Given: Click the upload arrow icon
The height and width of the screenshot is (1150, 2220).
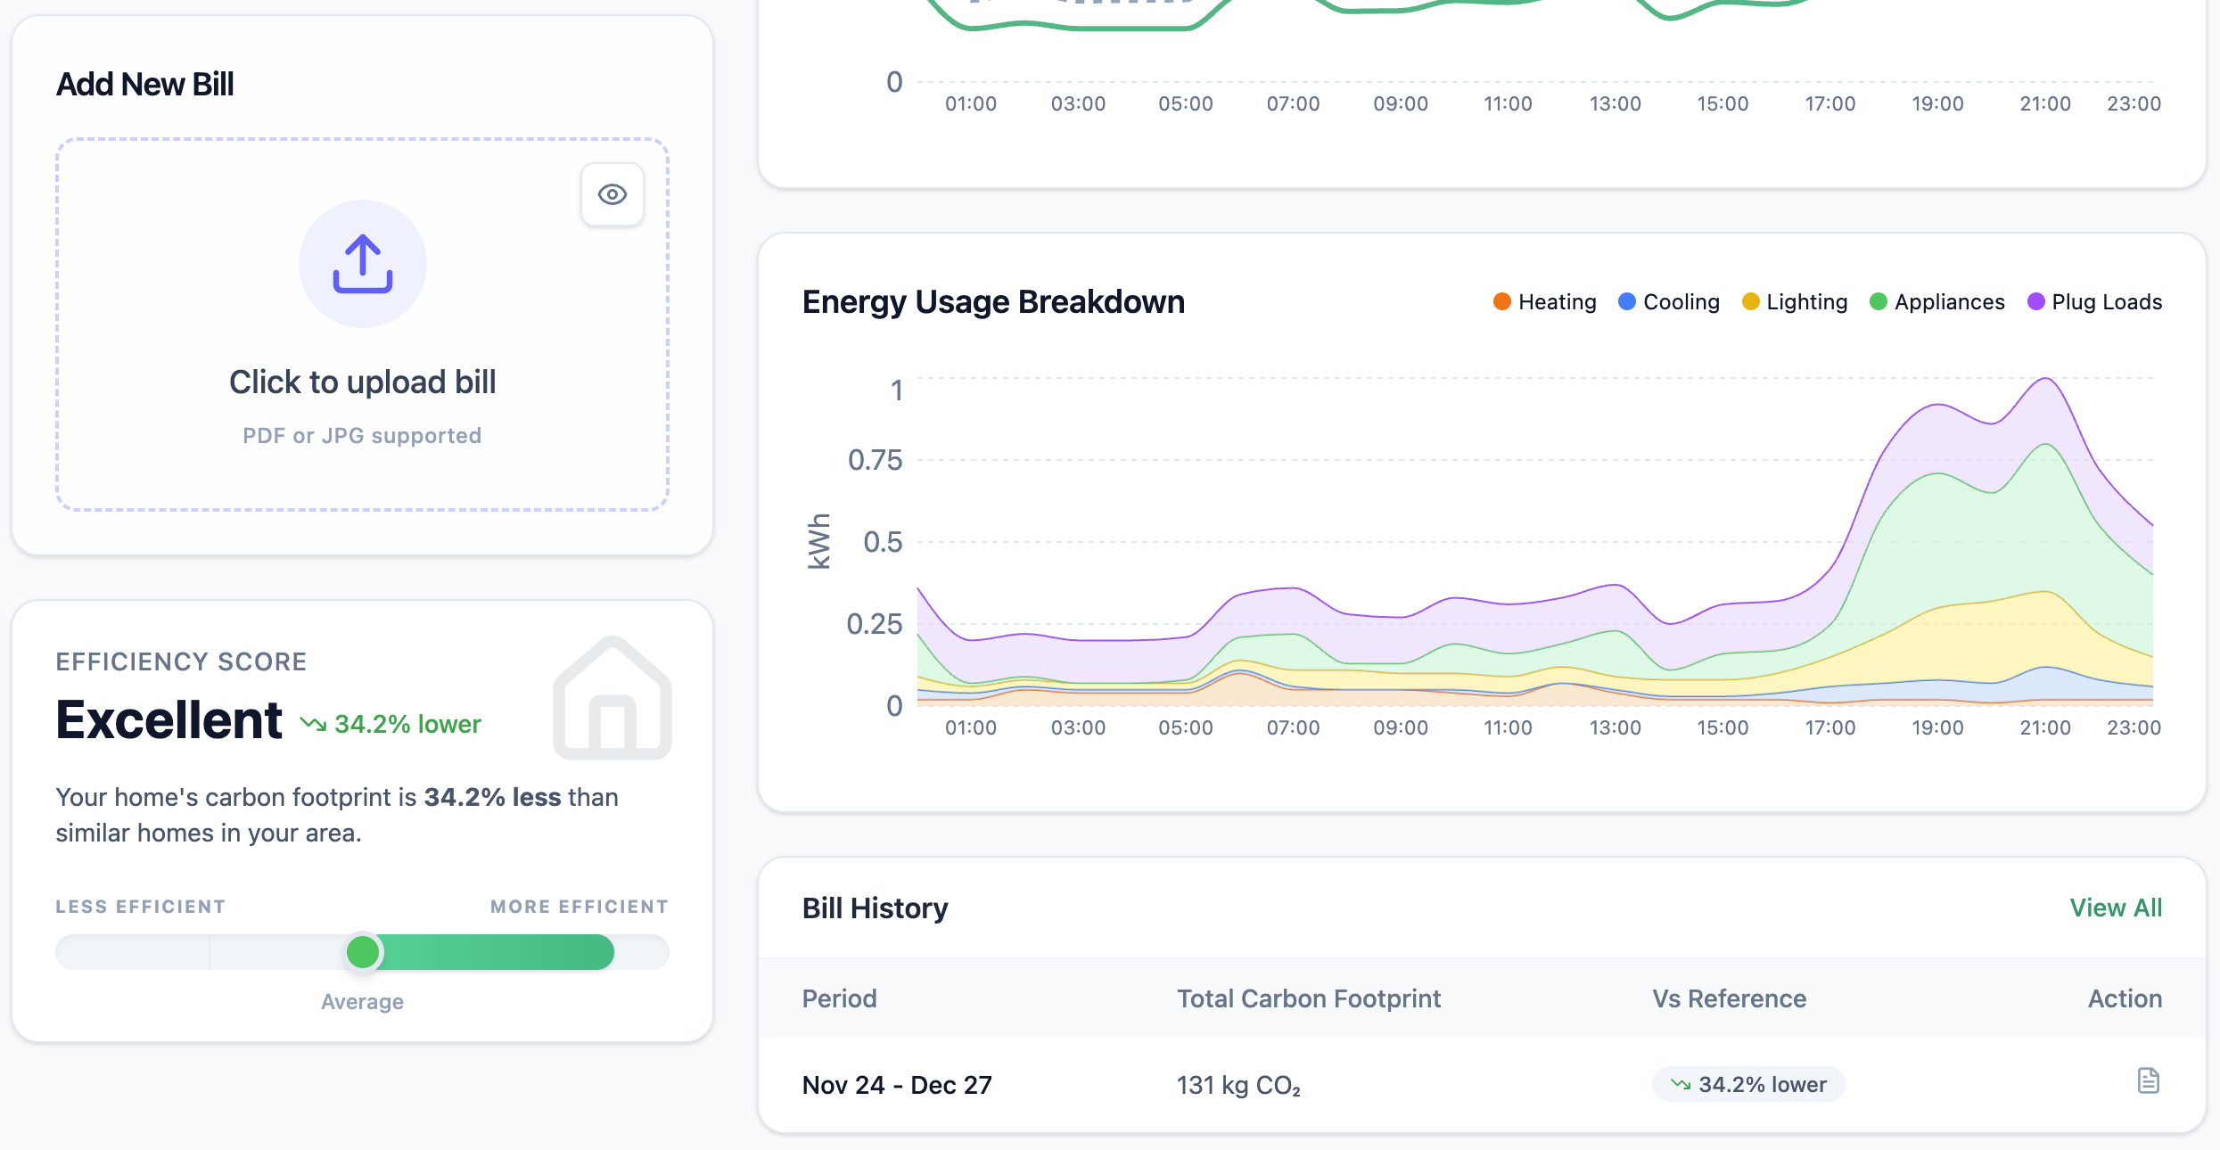Looking at the screenshot, I should pos(362,264).
